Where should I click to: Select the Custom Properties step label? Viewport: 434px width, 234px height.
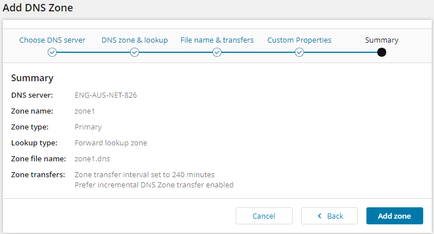coord(299,40)
